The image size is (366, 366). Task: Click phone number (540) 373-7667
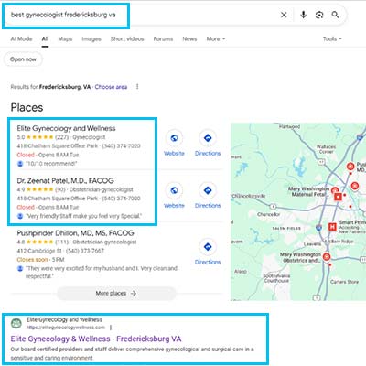[85, 251]
